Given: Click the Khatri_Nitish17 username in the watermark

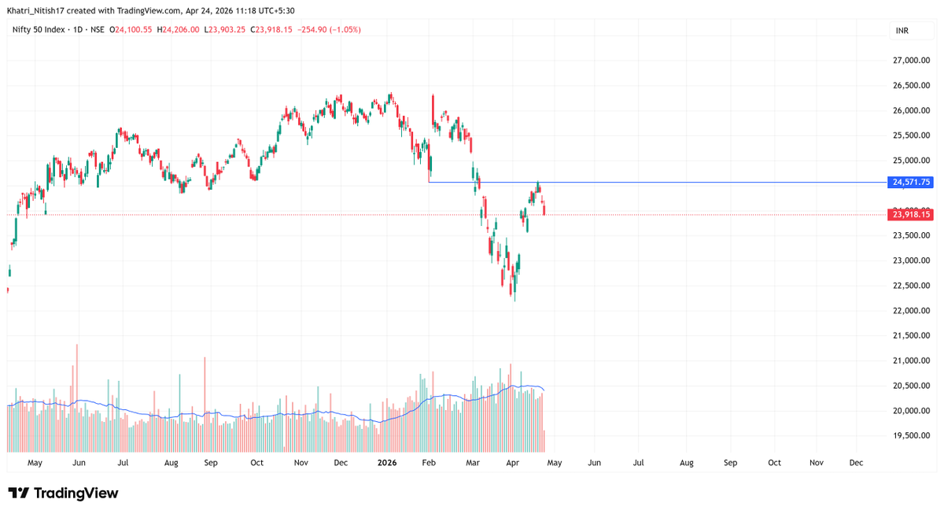Looking at the screenshot, I should point(35,11).
